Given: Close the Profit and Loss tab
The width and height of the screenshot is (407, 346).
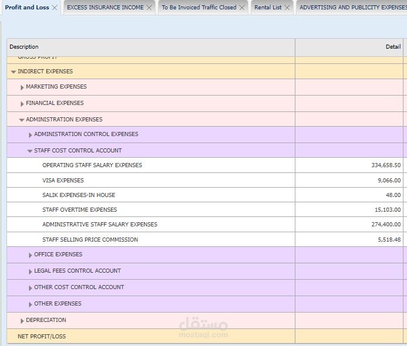Looking at the screenshot, I should tap(55, 8).
